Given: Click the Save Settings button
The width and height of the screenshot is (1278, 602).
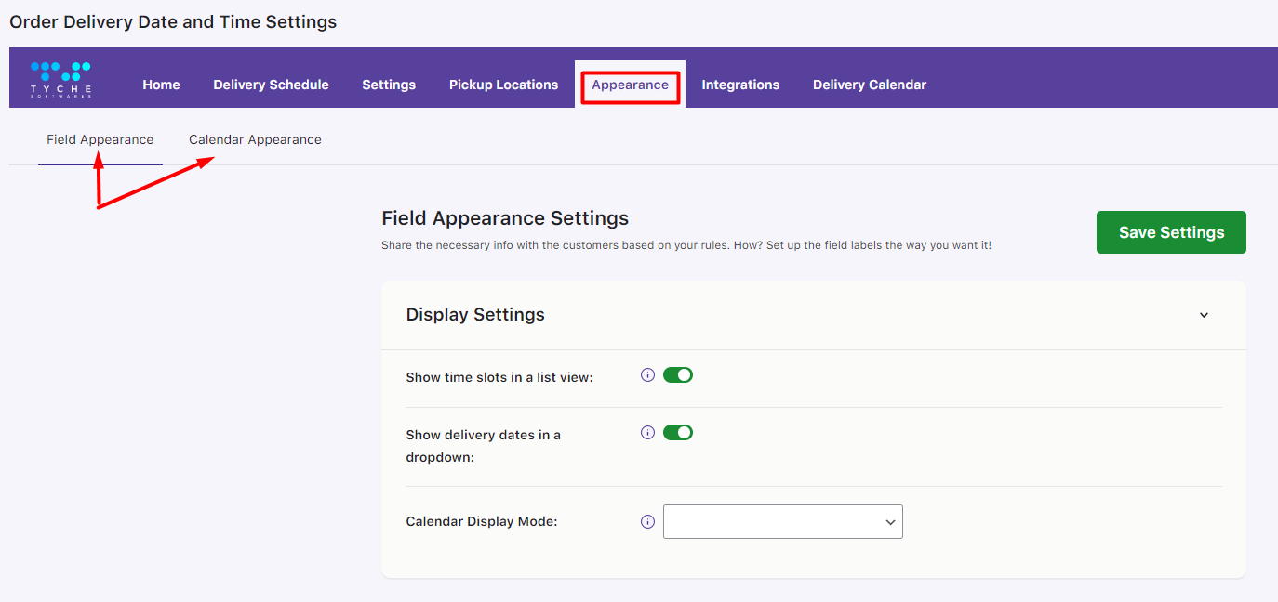Looking at the screenshot, I should pyautogui.click(x=1170, y=232).
